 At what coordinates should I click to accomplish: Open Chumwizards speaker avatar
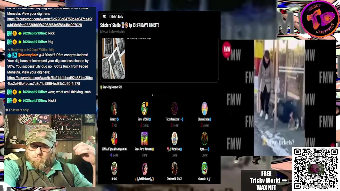click(x=204, y=109)
